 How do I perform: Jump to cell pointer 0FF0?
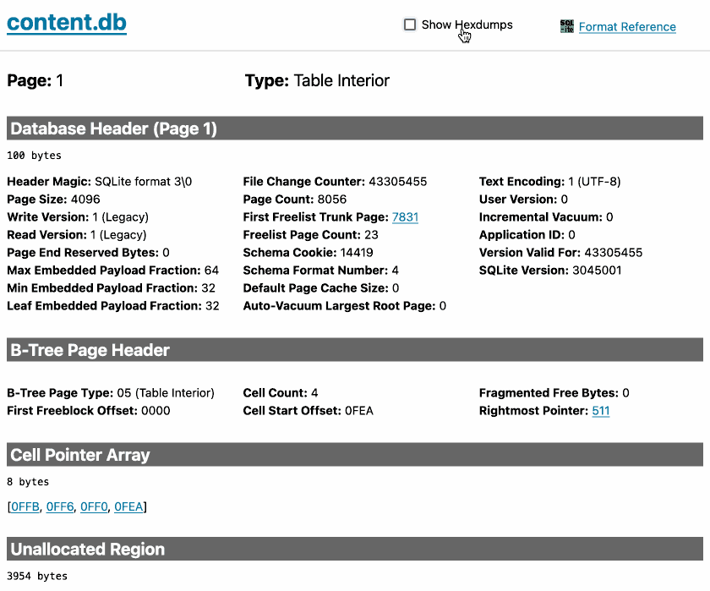coord(94,506)
